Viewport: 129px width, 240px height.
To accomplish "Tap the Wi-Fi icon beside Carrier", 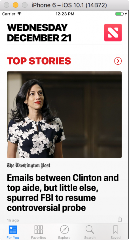I will [x=19, y=14].
